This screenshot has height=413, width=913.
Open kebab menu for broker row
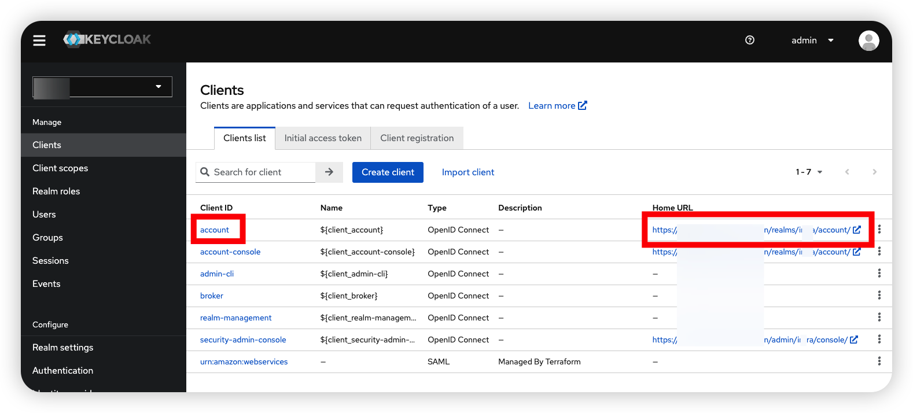coord(879,296)
